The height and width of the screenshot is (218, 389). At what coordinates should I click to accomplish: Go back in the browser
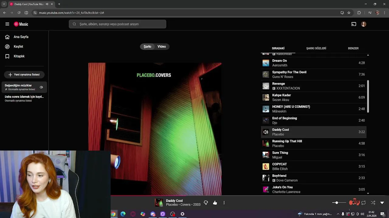coord(4,13)
